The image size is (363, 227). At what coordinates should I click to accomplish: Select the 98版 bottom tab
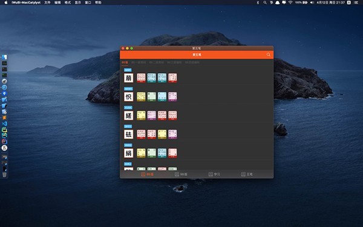[181, 174]
